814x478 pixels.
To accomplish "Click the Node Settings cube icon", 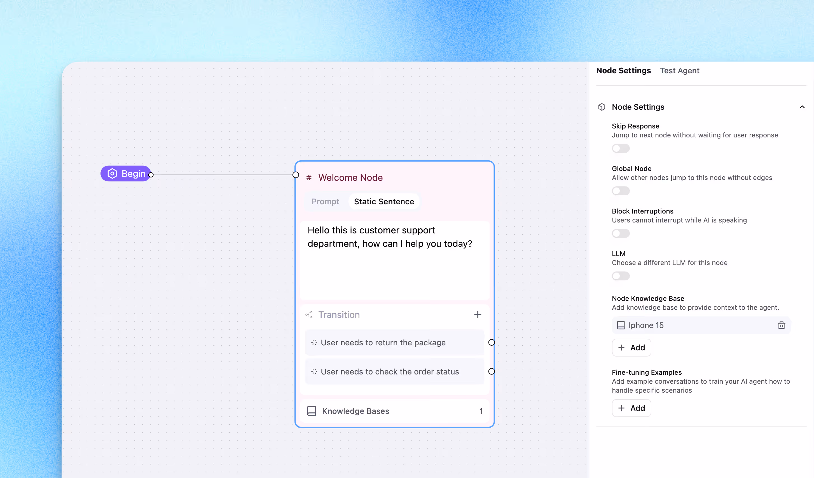I will coord(602,107).
